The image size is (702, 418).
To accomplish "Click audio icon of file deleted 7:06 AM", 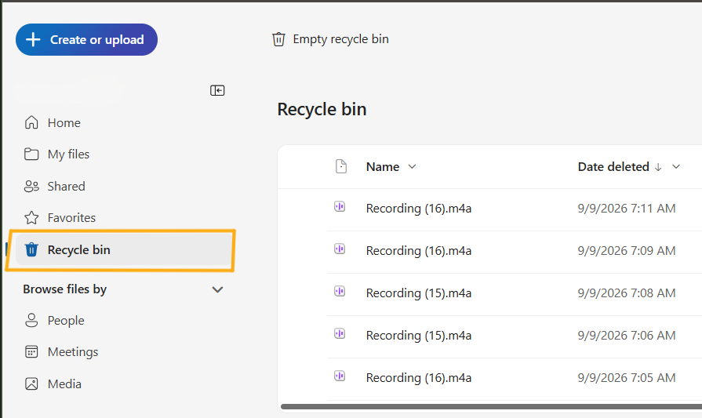I will point(340,333).
